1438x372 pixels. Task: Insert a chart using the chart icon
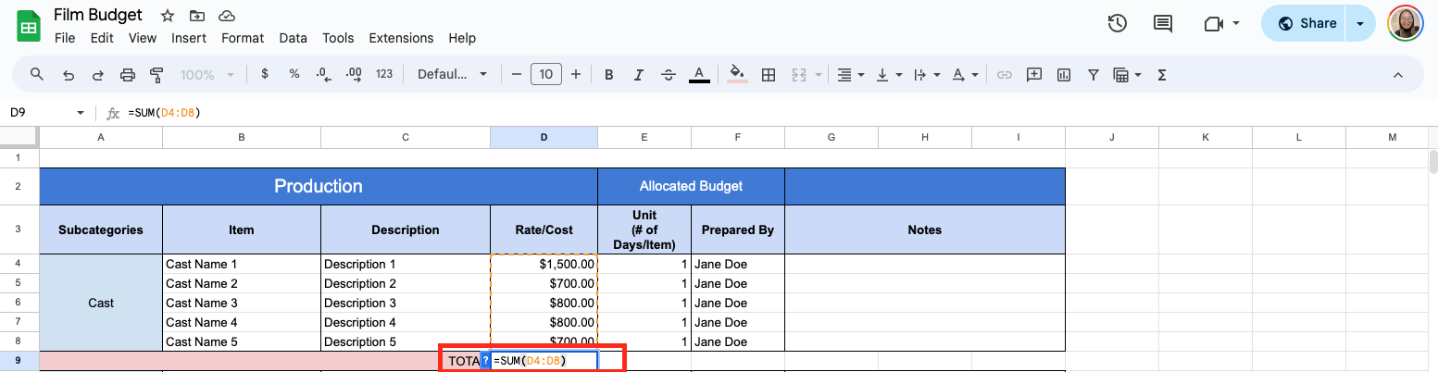pyautogui.click(x=1063, y=75)
